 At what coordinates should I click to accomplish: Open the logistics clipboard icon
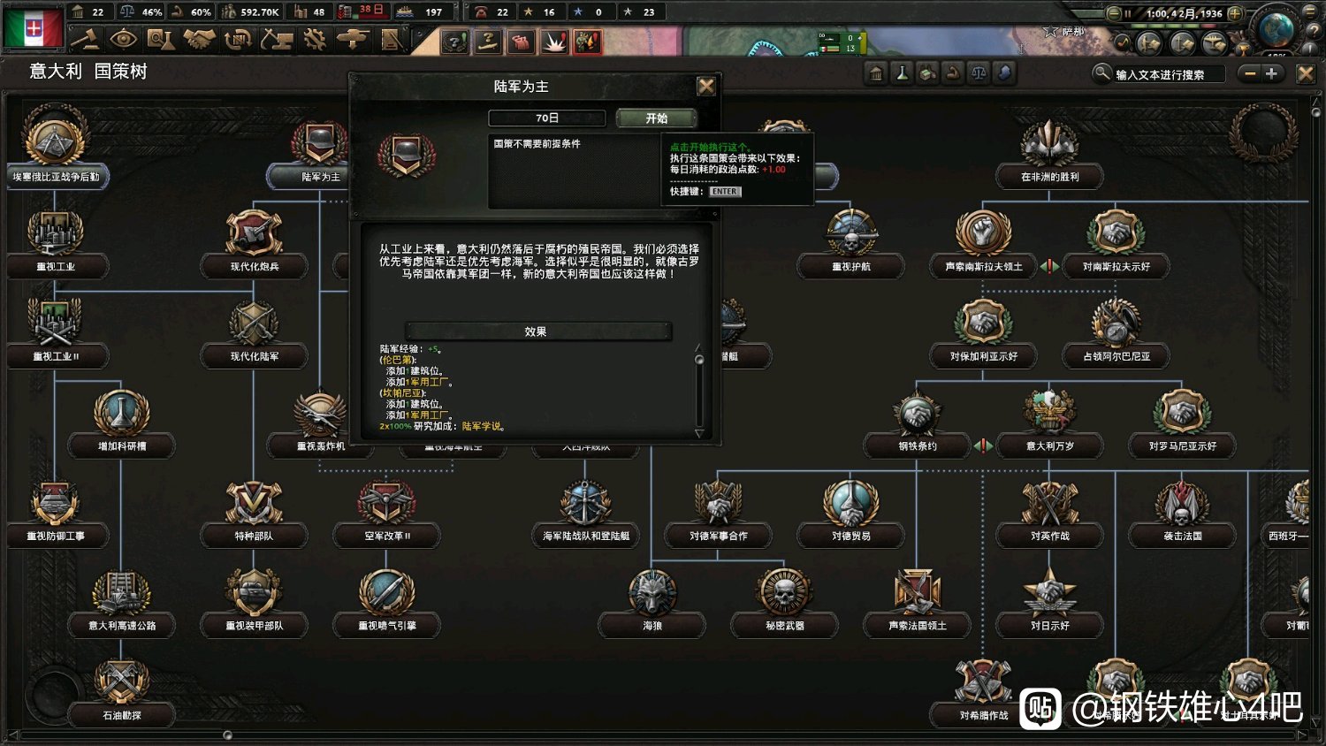coord(392,39)
